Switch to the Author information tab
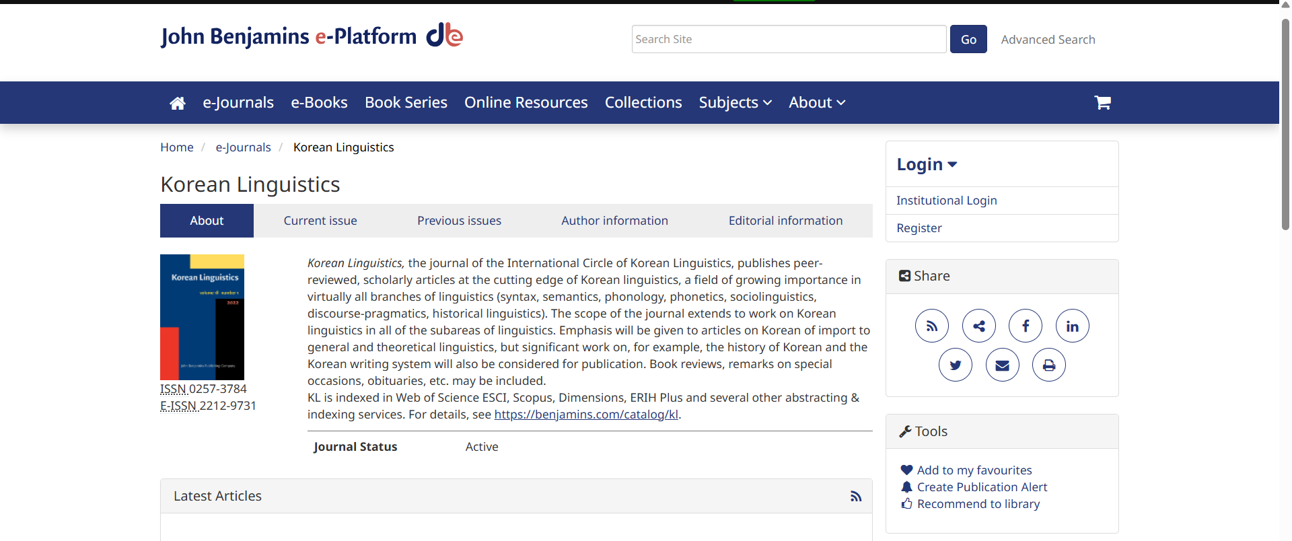 pos(614,221)
